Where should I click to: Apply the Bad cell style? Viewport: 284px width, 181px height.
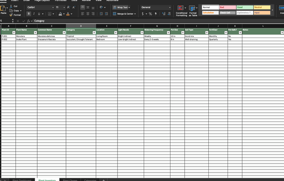228,7
